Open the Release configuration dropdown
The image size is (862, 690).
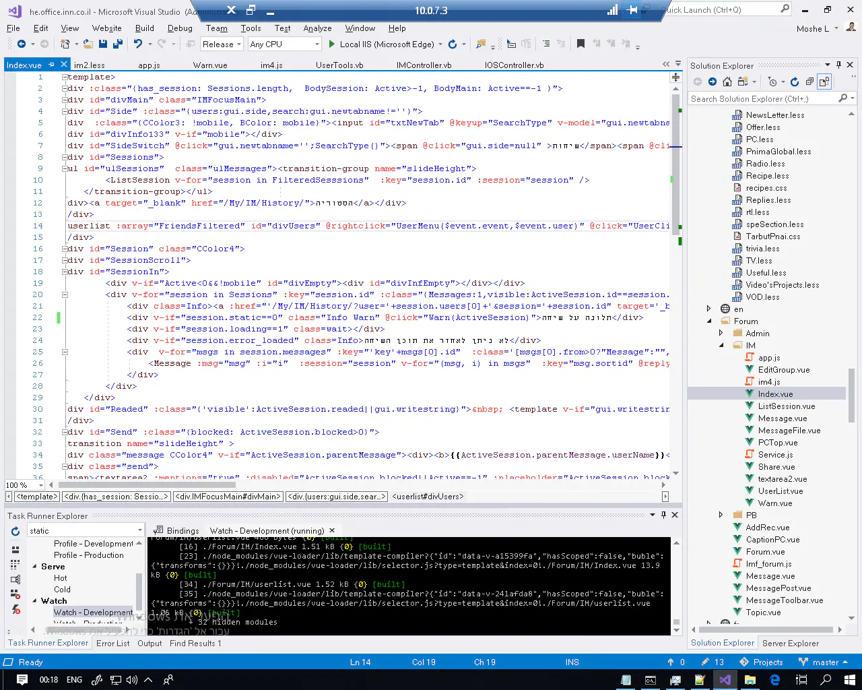[x=222, y=44]
